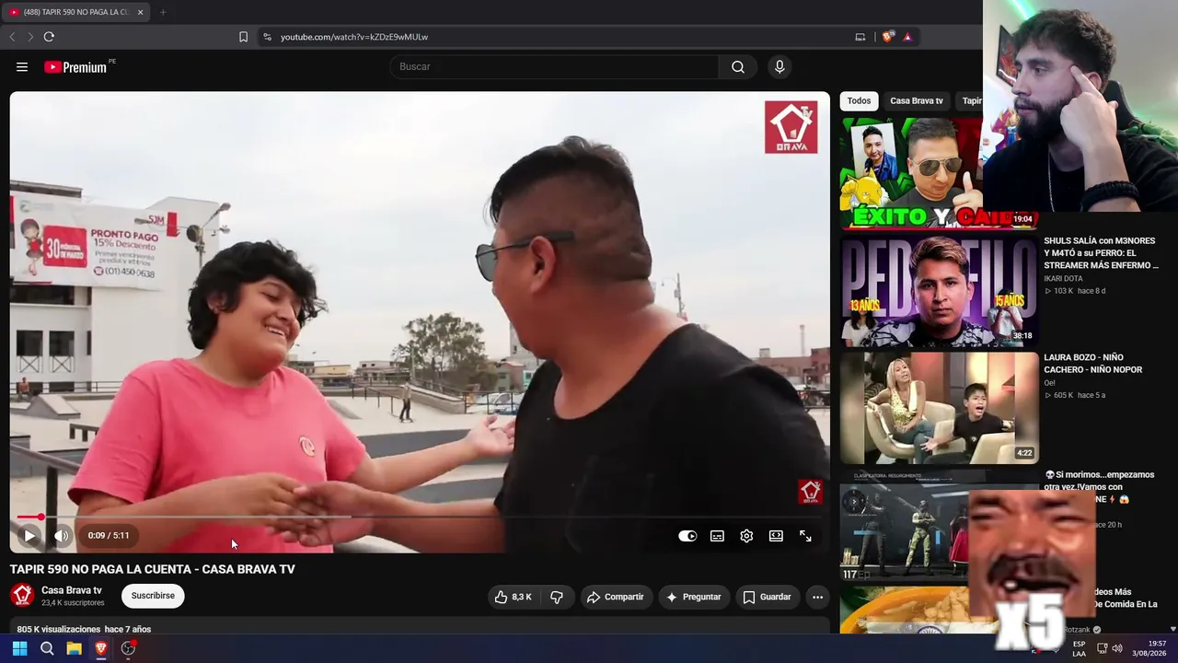Open Windows taskbar search
This screenshot has height=663, width=1178.
click(x=47, y=648)
